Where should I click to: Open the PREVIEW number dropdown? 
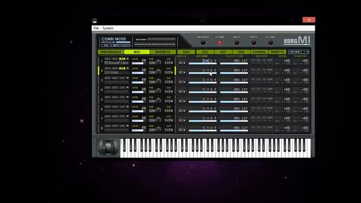(x=305, y=52)
